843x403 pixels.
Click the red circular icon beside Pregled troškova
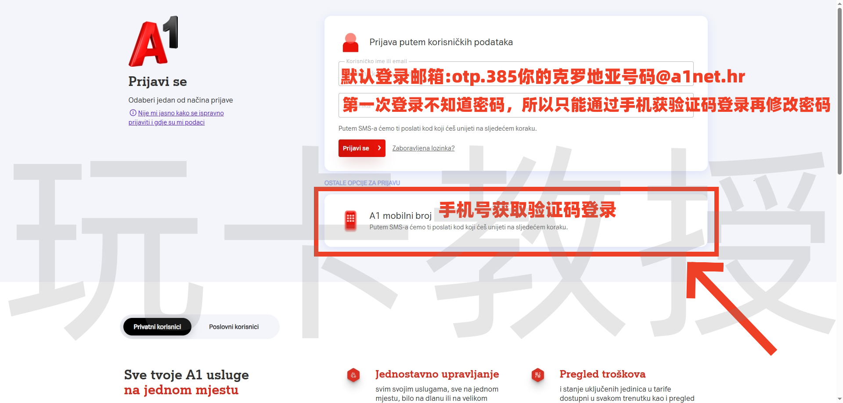pyautogui.click(x=538, y=375)
